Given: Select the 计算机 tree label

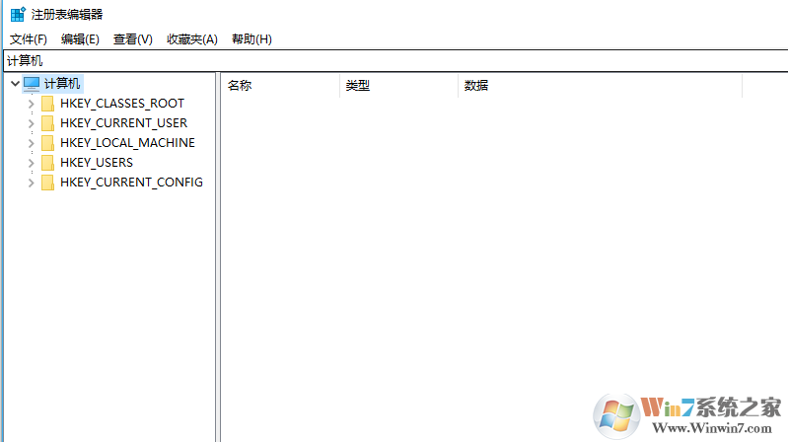Looking at the screenshot, I should pyautogui.click(x=62, y=84).
